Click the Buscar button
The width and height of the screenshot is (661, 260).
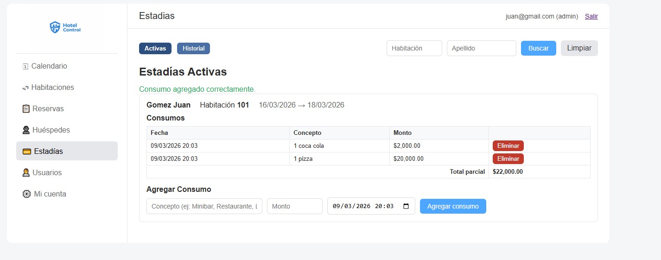[539, 48]
